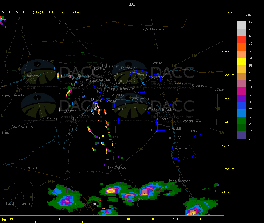Viewport: 264px width, 223px height.
Task: Click the 'Aero_GA' map label
Action: tap(175, 138)
